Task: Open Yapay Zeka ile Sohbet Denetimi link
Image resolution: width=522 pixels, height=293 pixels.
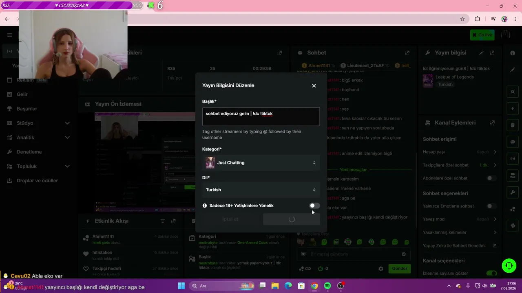Action: point(460,246)
